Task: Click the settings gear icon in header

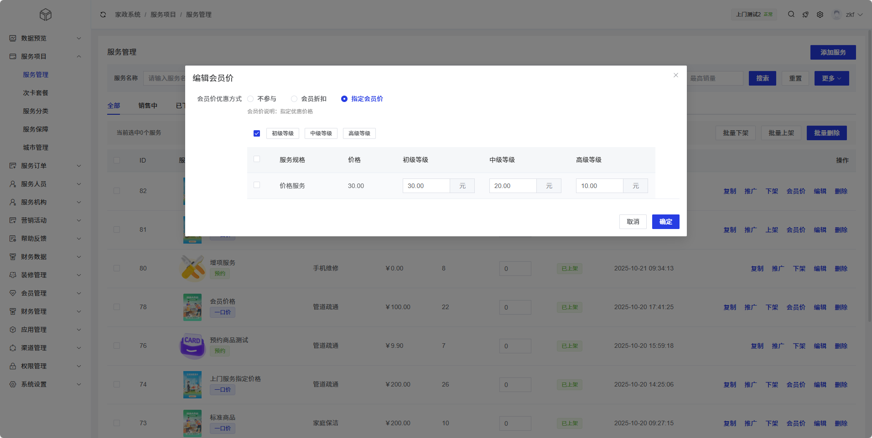Action: [x=820, y=15]
